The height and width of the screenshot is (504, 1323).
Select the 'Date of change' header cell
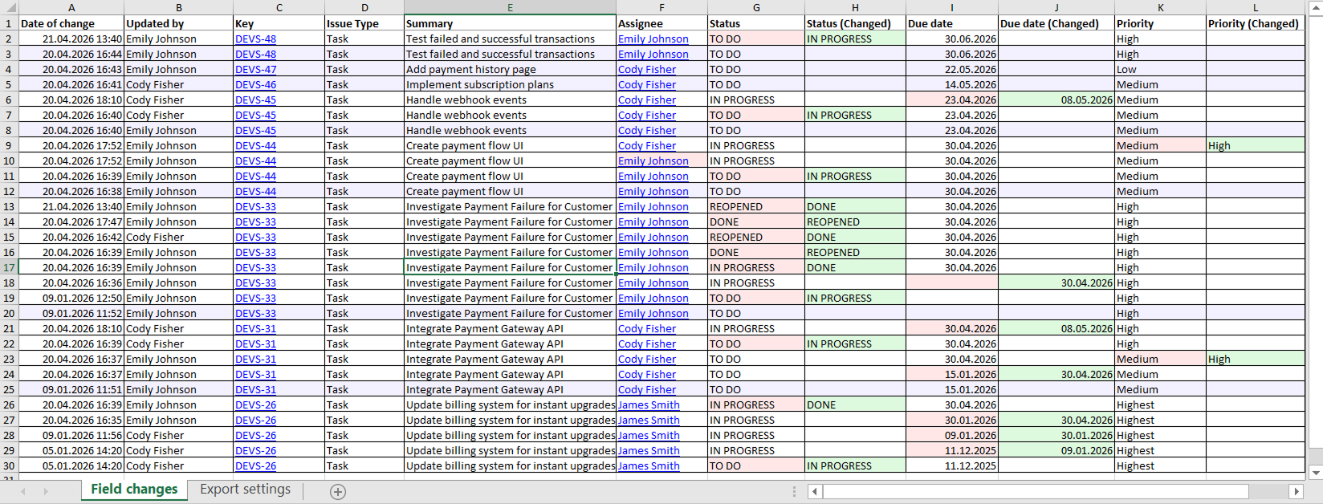click(x=71, y=23)
